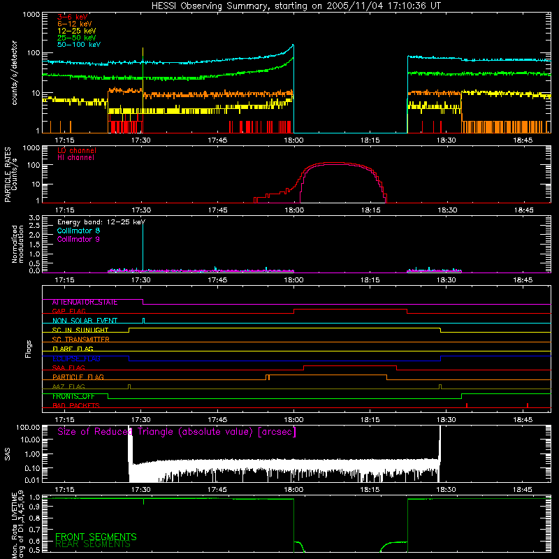Click the FLARE_FLAG label

coord(73,349)
